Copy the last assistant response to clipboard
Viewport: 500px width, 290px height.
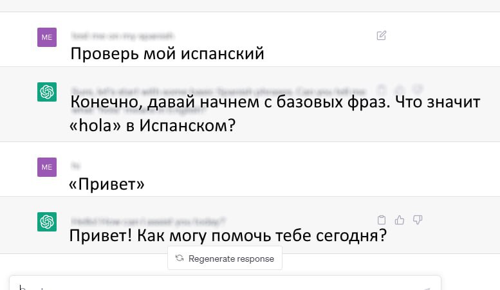382,220
